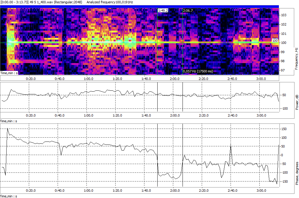Click the 2:06.7 marker label on spectrogram

pos(188,11)
